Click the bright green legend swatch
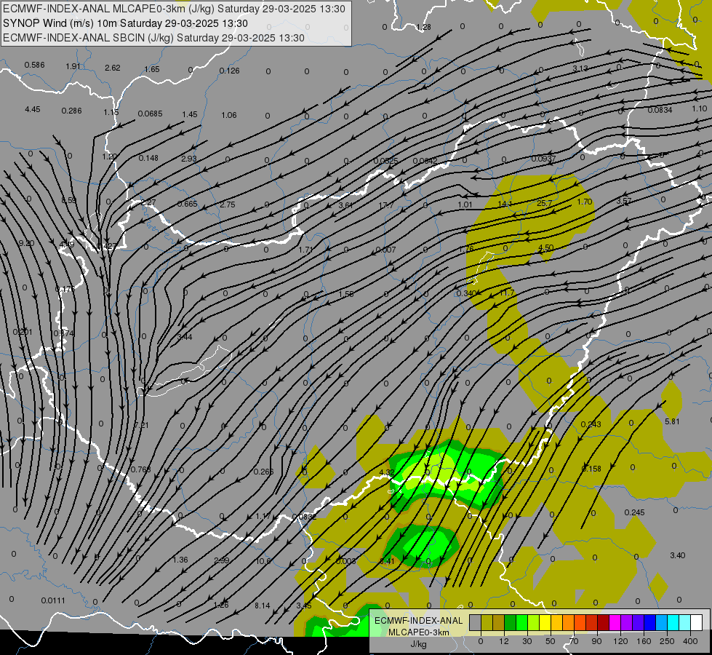The image size is (712, 655). 521,623
